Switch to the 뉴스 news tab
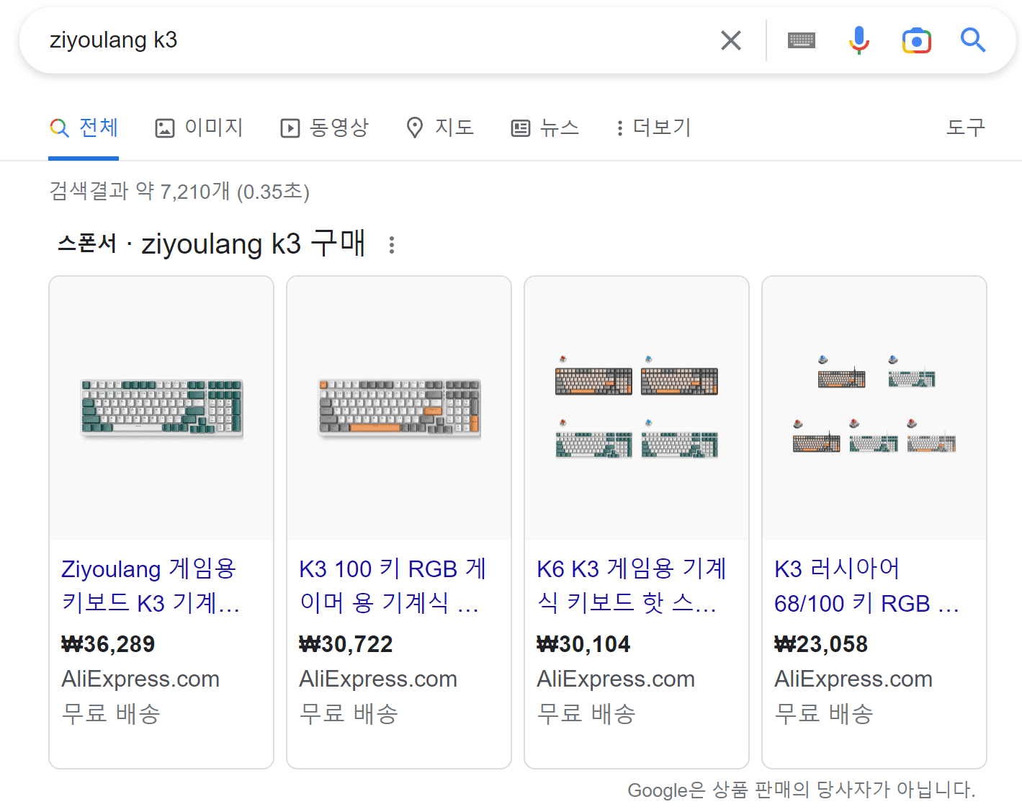Image resolution: width=1022 pixels, height=812 pixels. click(x=545, y=128)
